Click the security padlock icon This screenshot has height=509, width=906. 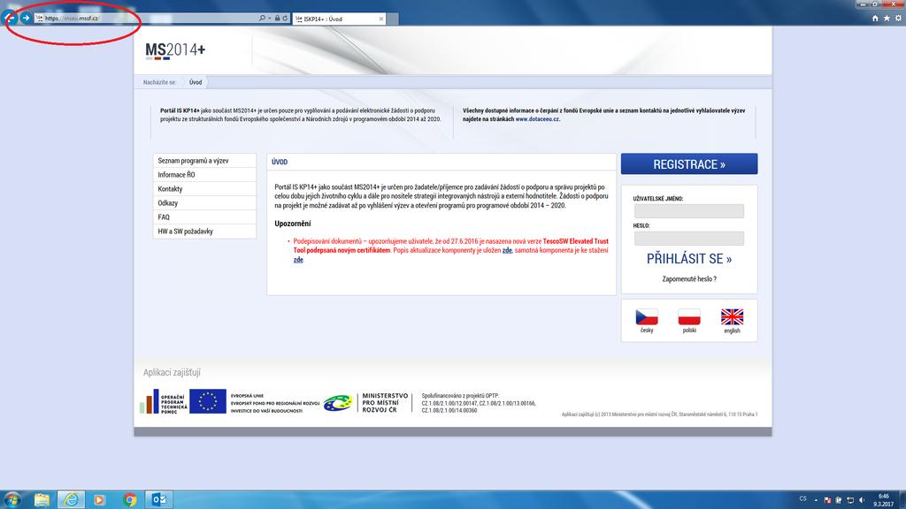coord(277,18)
